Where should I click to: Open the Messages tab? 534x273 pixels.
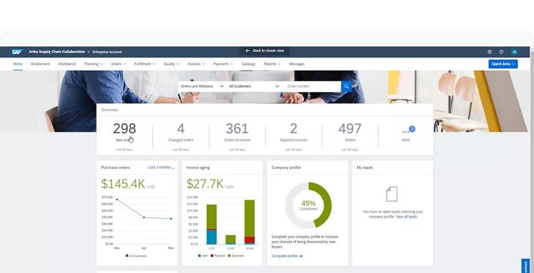coord(297,64)
